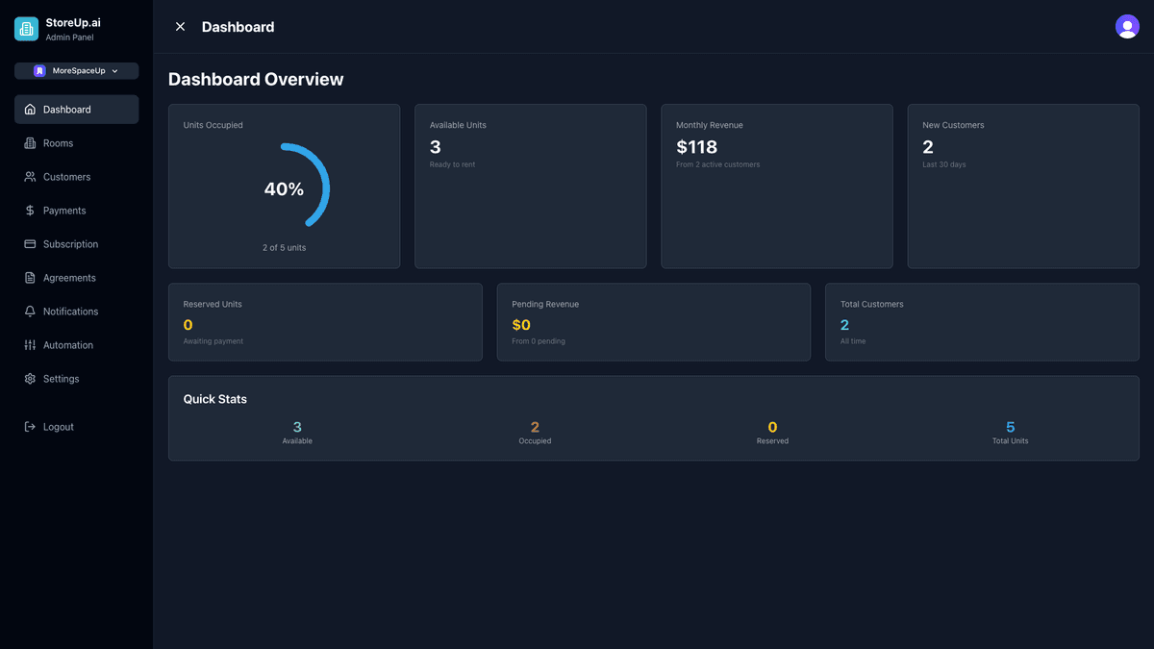Select the Rooms icon in the sidebar
This screenshot has width=1154, height=649.
pyautogui.click(x=30, y=142)
